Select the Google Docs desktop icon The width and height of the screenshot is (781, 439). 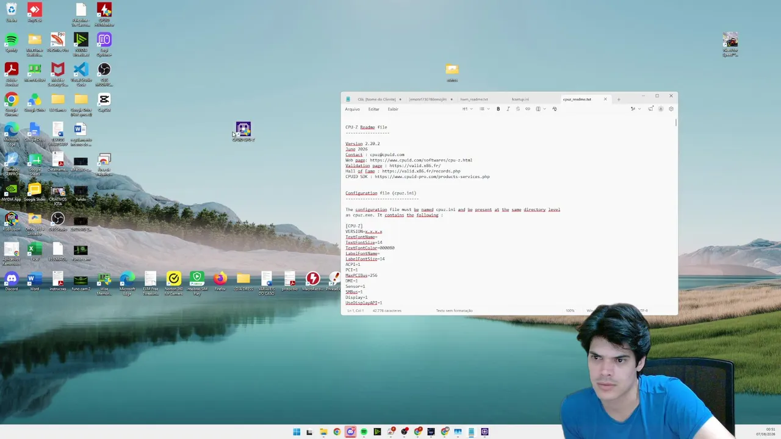coord(35,132)
